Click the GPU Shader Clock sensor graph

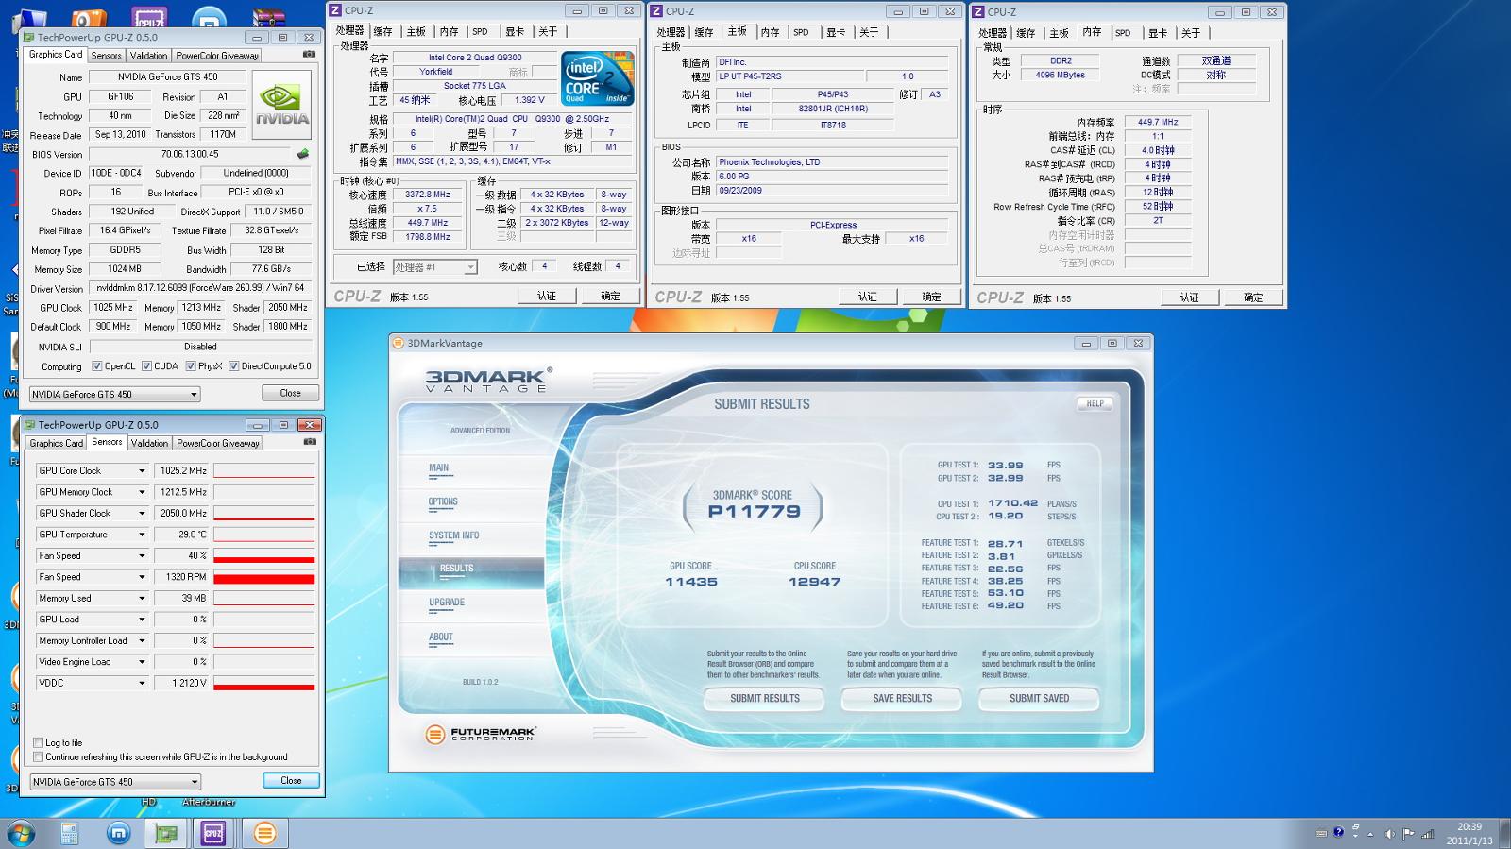(263, 513)
